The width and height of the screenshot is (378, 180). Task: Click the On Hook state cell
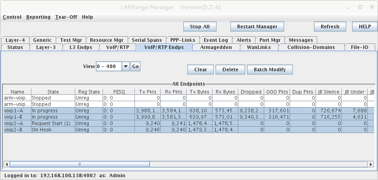pyautogui.click(x=53, y=130)
